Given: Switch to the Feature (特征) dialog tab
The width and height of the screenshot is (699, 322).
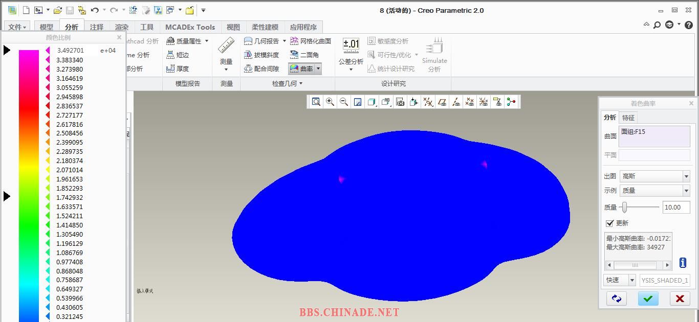Looking at the screenshot, I should pos(628,118).
